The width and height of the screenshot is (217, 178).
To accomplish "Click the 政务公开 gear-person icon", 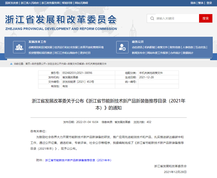I will 121,47.
